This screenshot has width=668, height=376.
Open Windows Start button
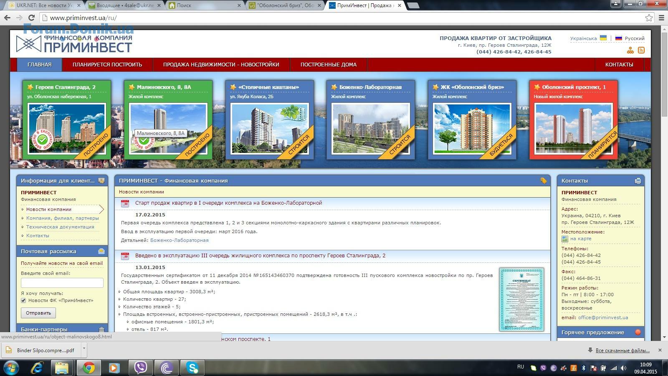point(11,368)
